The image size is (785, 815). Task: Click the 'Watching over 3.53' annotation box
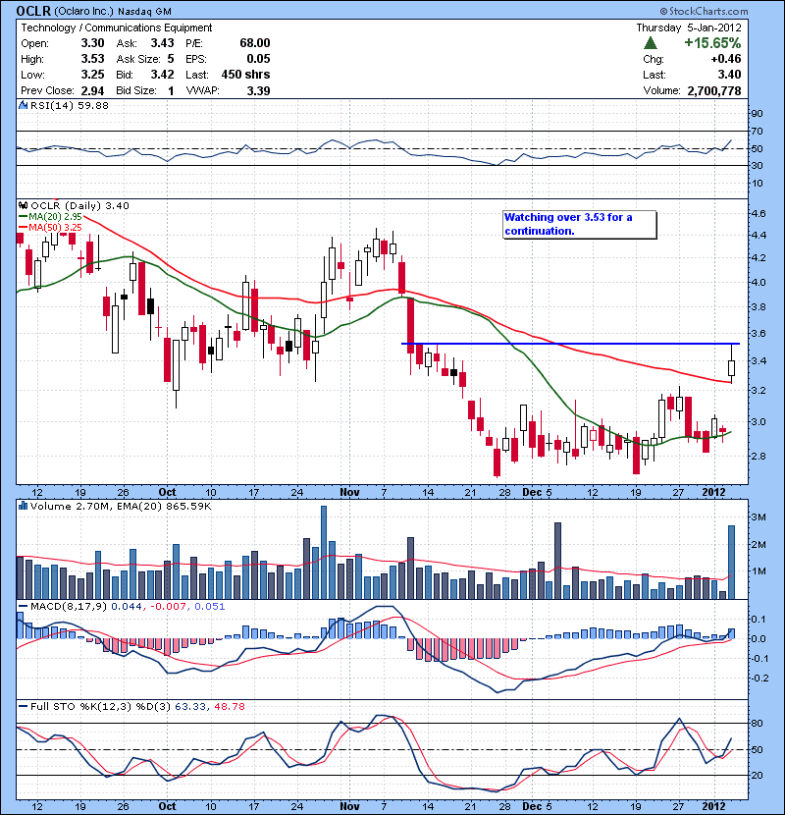coord(580,225)
